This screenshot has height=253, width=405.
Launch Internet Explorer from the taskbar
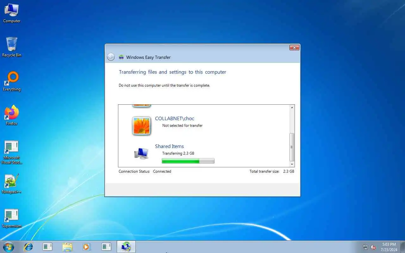click(x=28, y=247)
